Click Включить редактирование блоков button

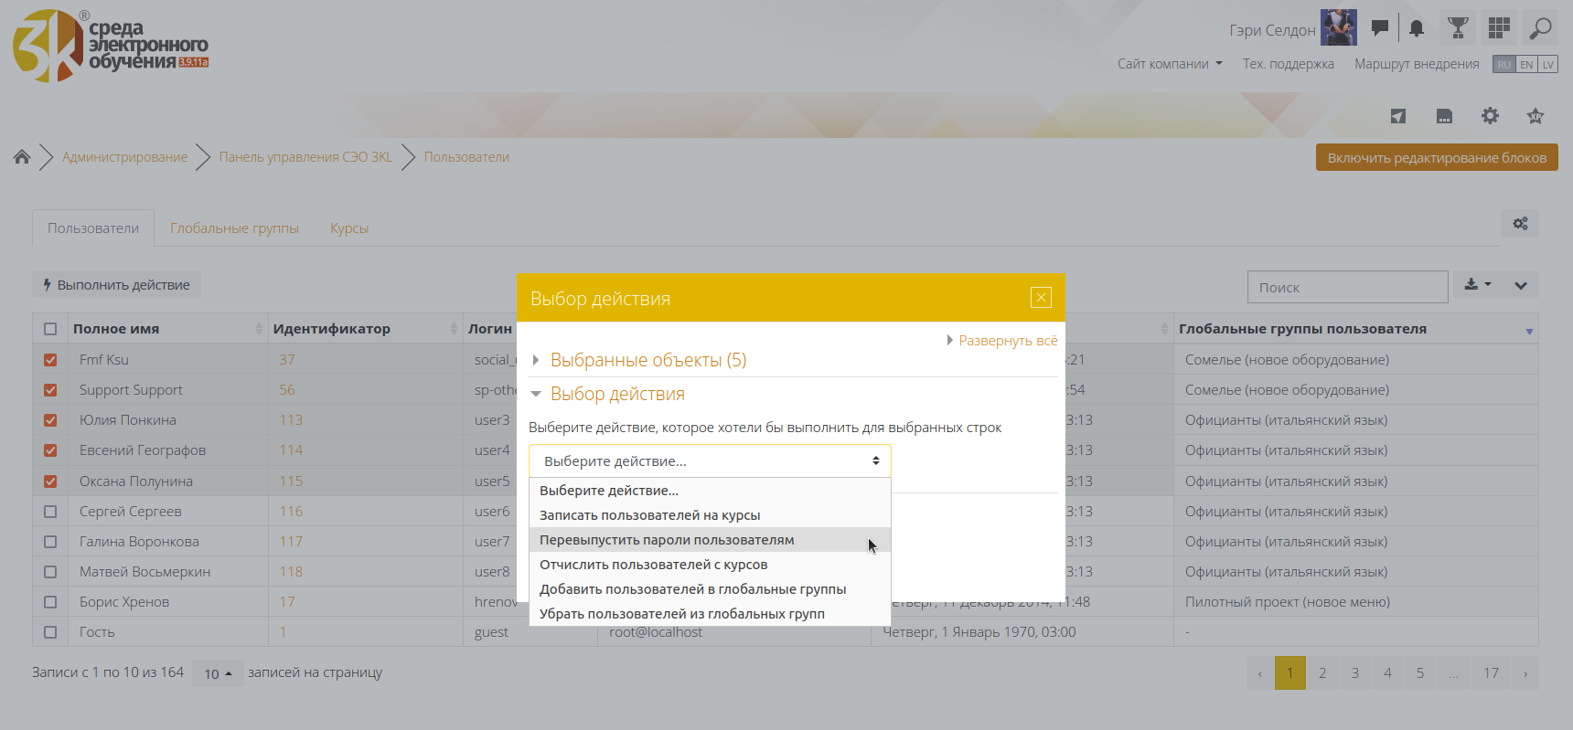tap(1436, 158)
